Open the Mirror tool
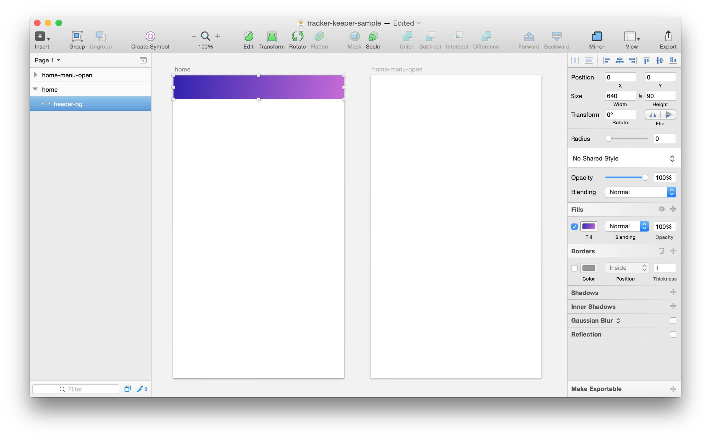The width and height of the screenshot is (711, 440). [596, 36]
